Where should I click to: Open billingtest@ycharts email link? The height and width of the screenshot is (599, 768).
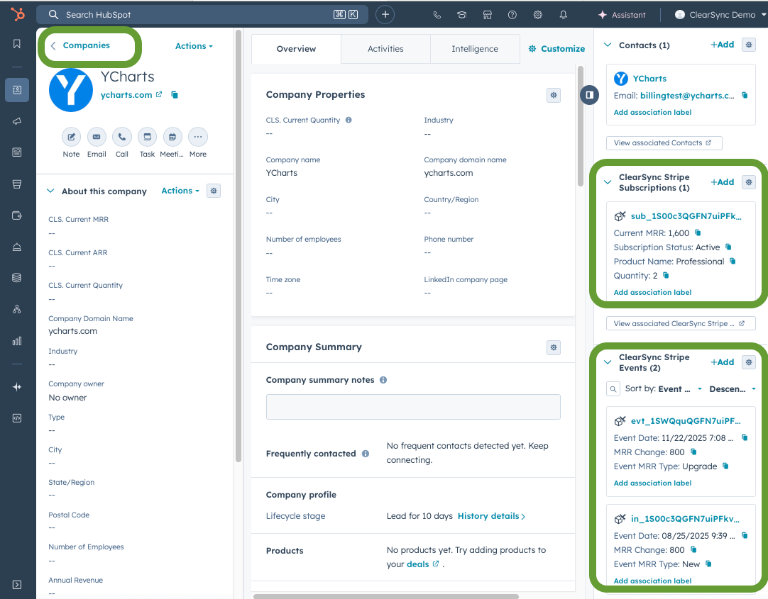(687, 96)
